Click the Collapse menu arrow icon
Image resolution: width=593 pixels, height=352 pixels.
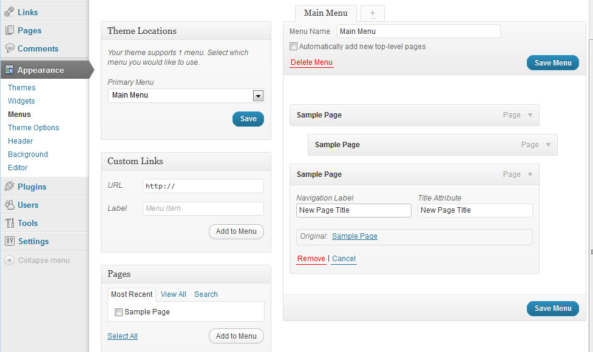[x=10, y=261]
